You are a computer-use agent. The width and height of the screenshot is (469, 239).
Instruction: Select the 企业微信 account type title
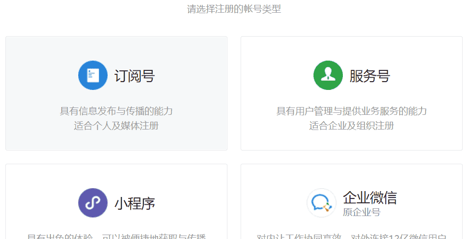click(x=370, y=197)
